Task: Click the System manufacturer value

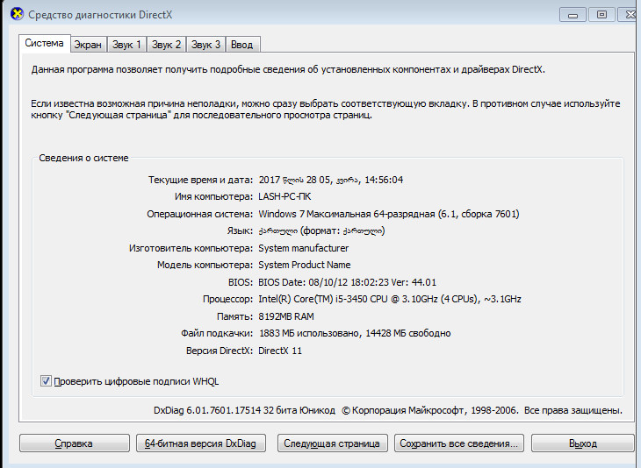Action: click(303, 248)
